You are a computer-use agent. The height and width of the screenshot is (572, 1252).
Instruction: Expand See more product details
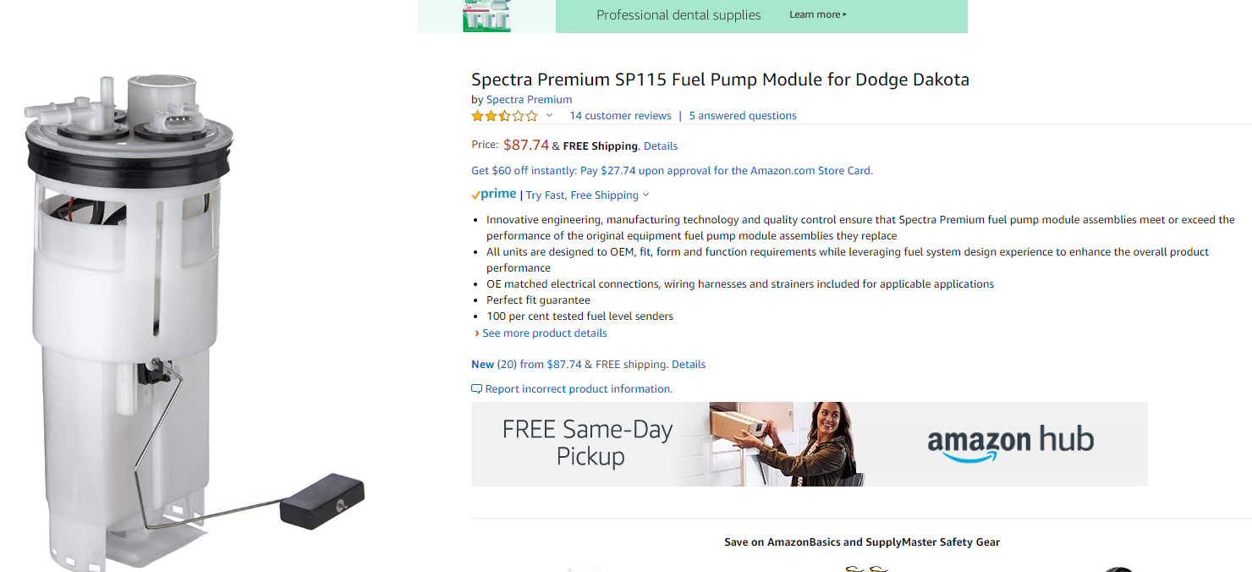point(544,333)
